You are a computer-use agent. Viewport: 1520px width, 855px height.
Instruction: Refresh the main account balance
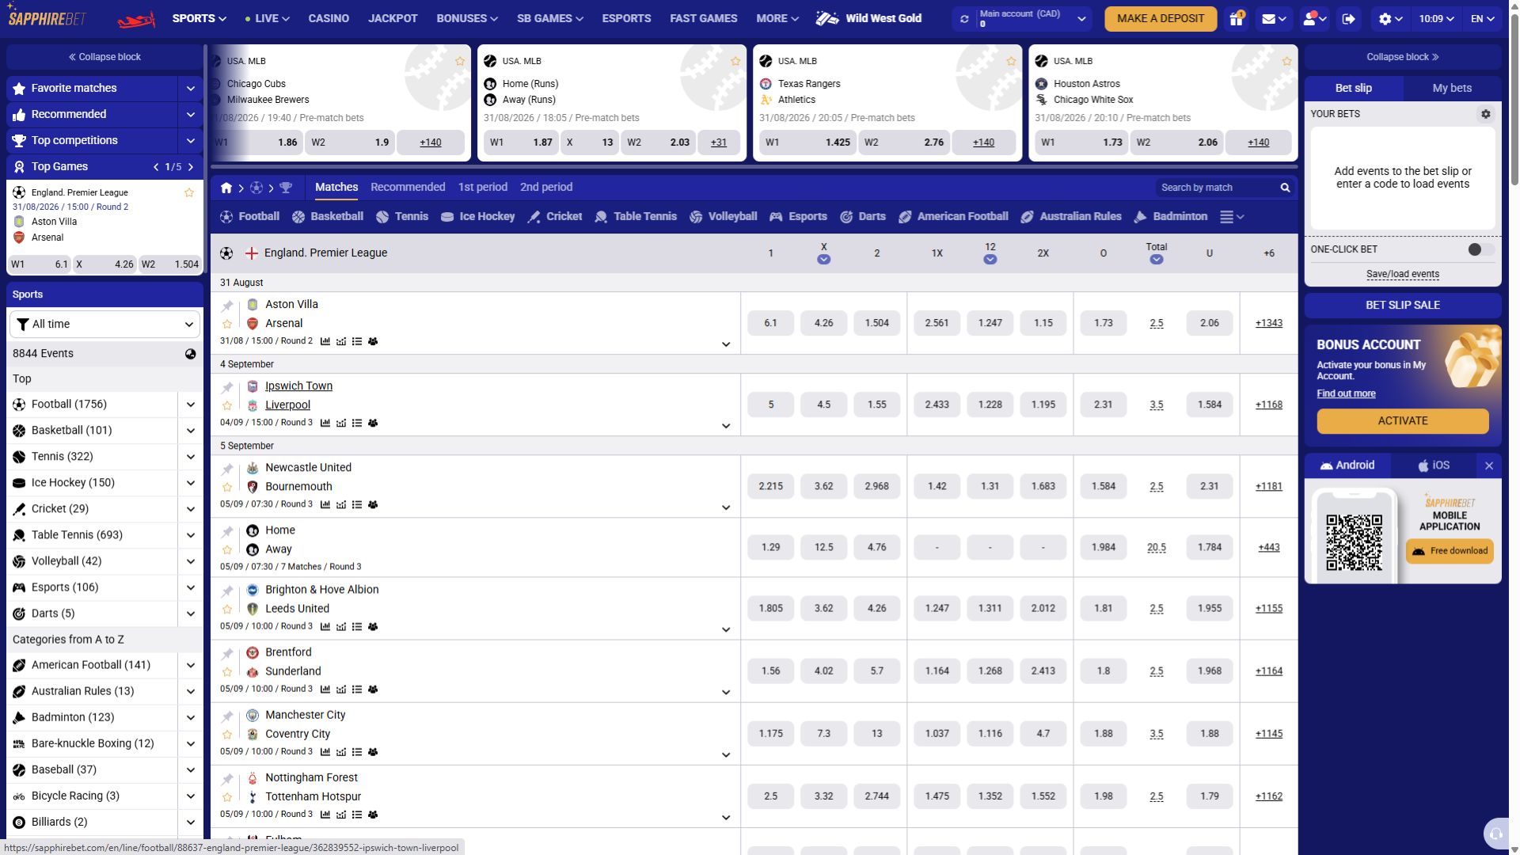(x=964, y=18)
